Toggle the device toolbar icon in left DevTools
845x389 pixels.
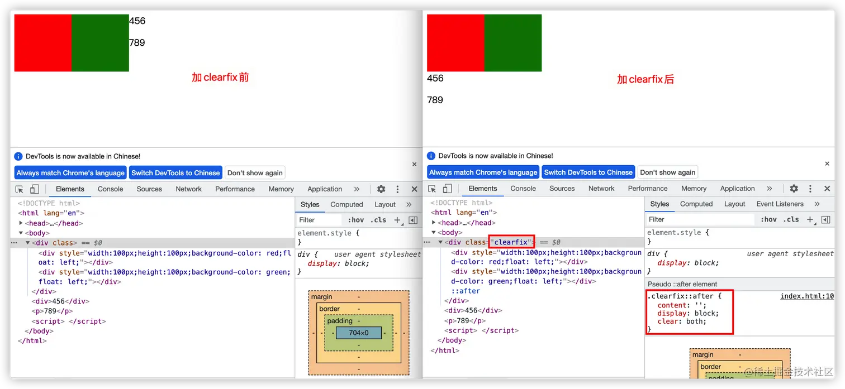point(35,189)
